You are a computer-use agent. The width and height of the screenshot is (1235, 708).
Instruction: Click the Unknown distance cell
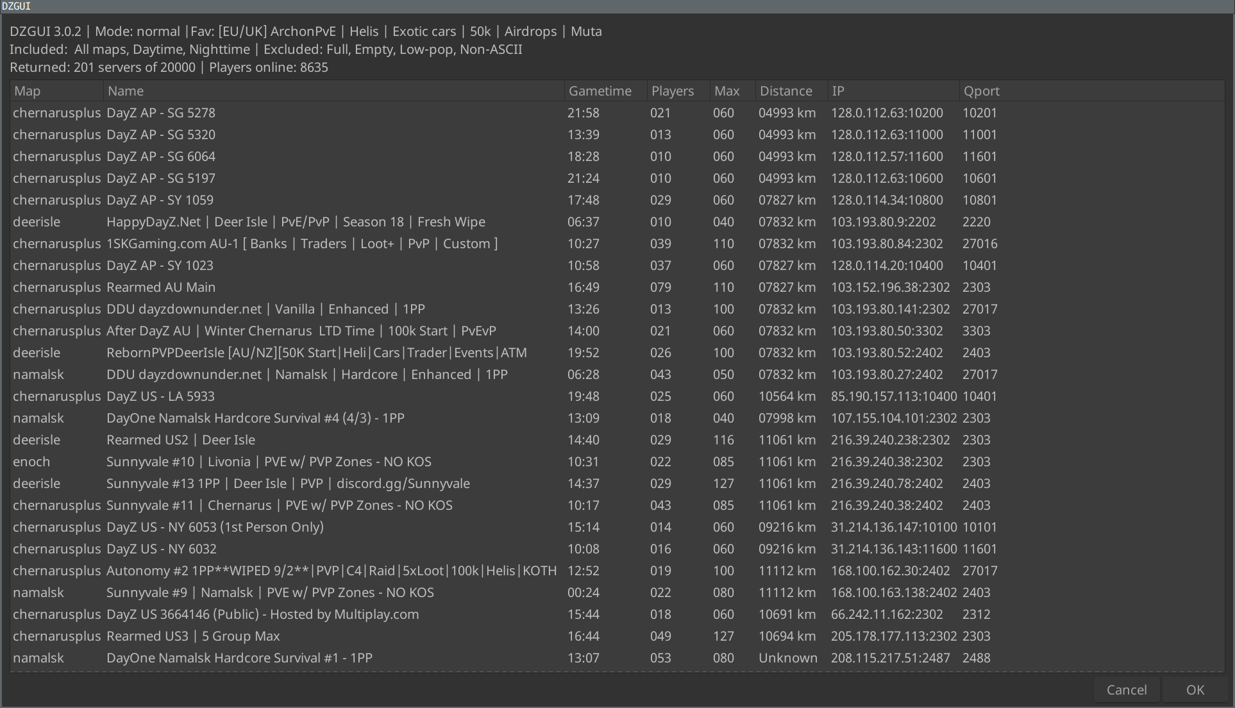pyautogui.click(x=788, y=658)
